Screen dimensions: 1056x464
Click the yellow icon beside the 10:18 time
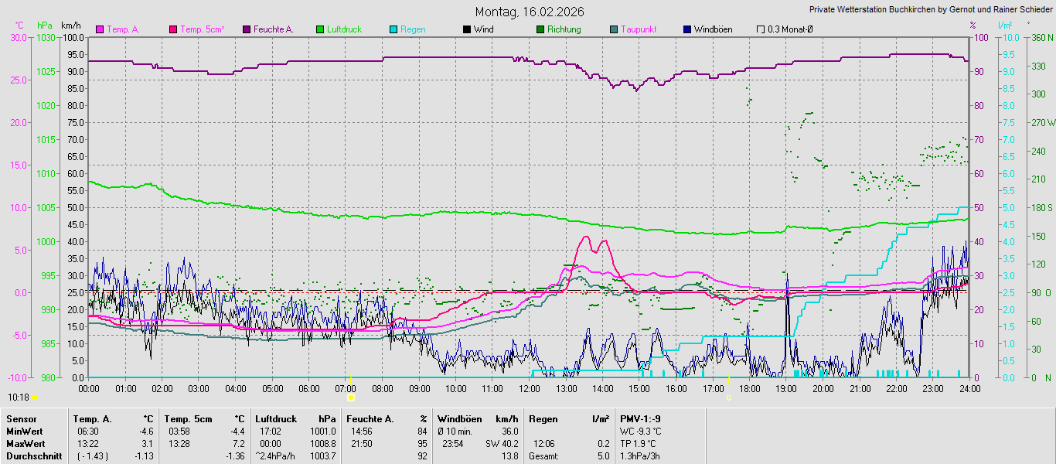(x=34, y=397)
